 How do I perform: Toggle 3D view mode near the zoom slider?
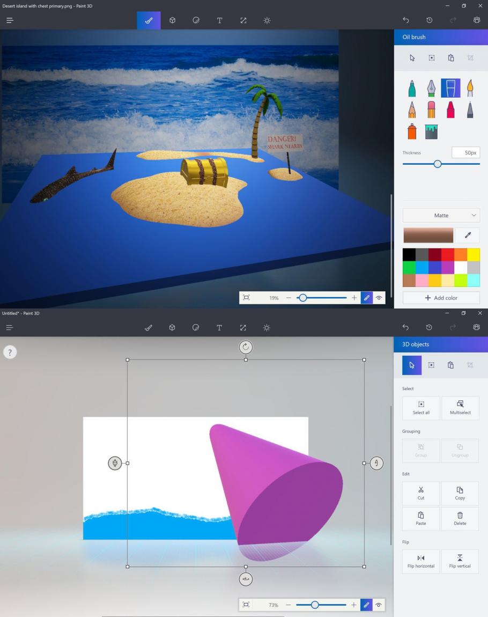[x=379, y=298]
